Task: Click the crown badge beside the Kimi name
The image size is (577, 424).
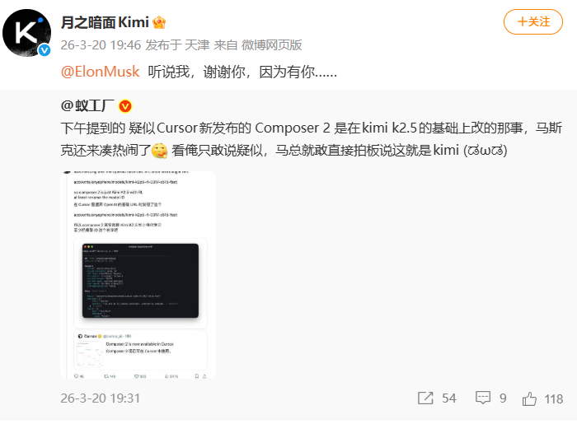Action: (159, 23)
